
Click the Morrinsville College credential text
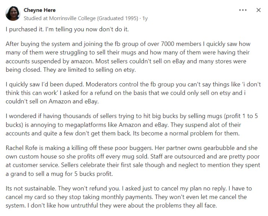pos(81,18)
